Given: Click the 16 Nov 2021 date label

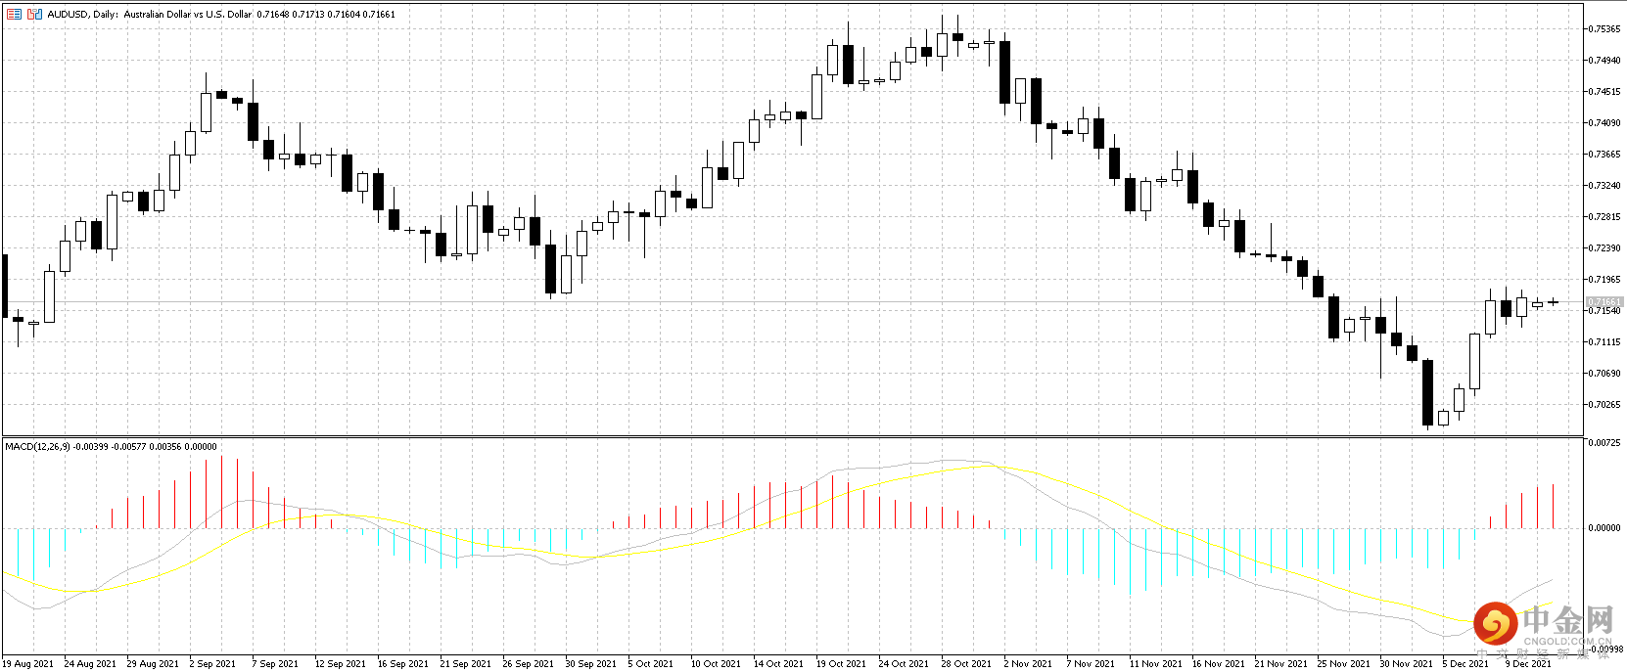Looking at the screenshot, I should point(1218,663).
